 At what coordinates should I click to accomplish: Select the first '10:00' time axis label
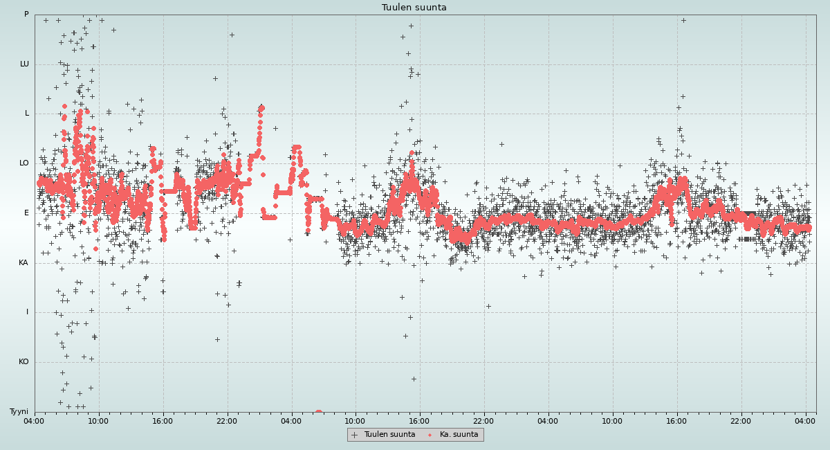[98, 420]
